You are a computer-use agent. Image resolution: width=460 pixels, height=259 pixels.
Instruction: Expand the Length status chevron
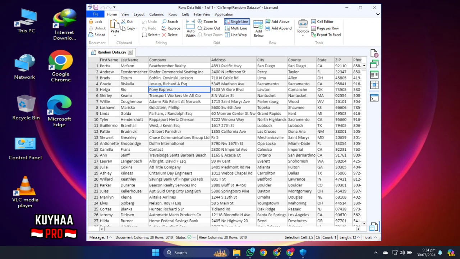[x=359, y=237]
